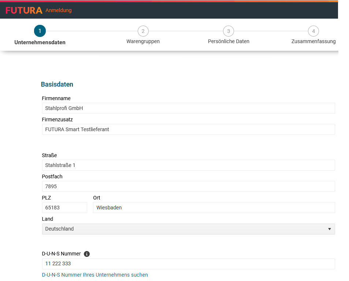Jump to the Zusammenfassung step label

click(x=313, y=41)
